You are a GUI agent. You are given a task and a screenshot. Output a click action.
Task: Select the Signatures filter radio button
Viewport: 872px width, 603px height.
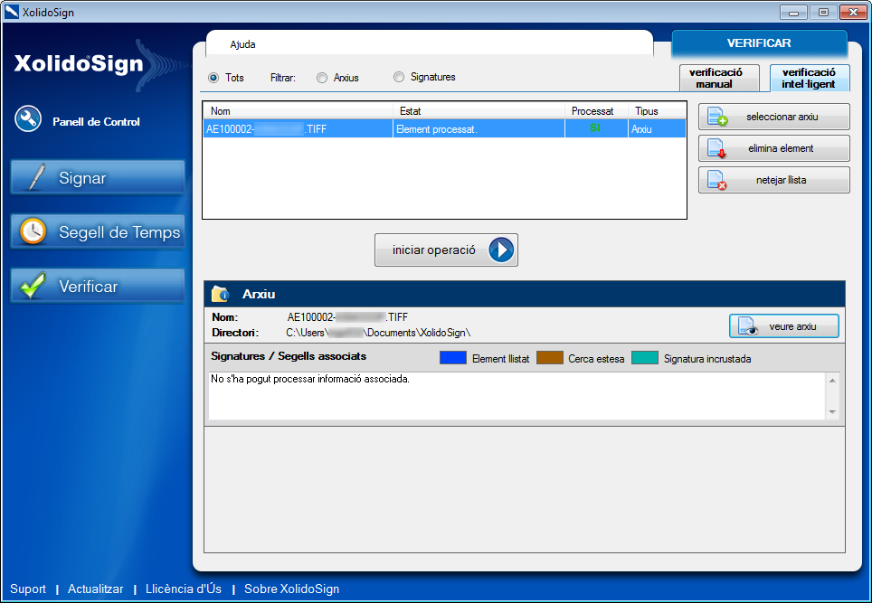(399, 77)
